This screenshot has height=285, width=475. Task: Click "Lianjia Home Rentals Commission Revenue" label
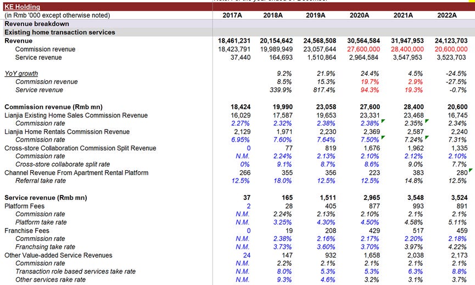(x=67, y=131)
